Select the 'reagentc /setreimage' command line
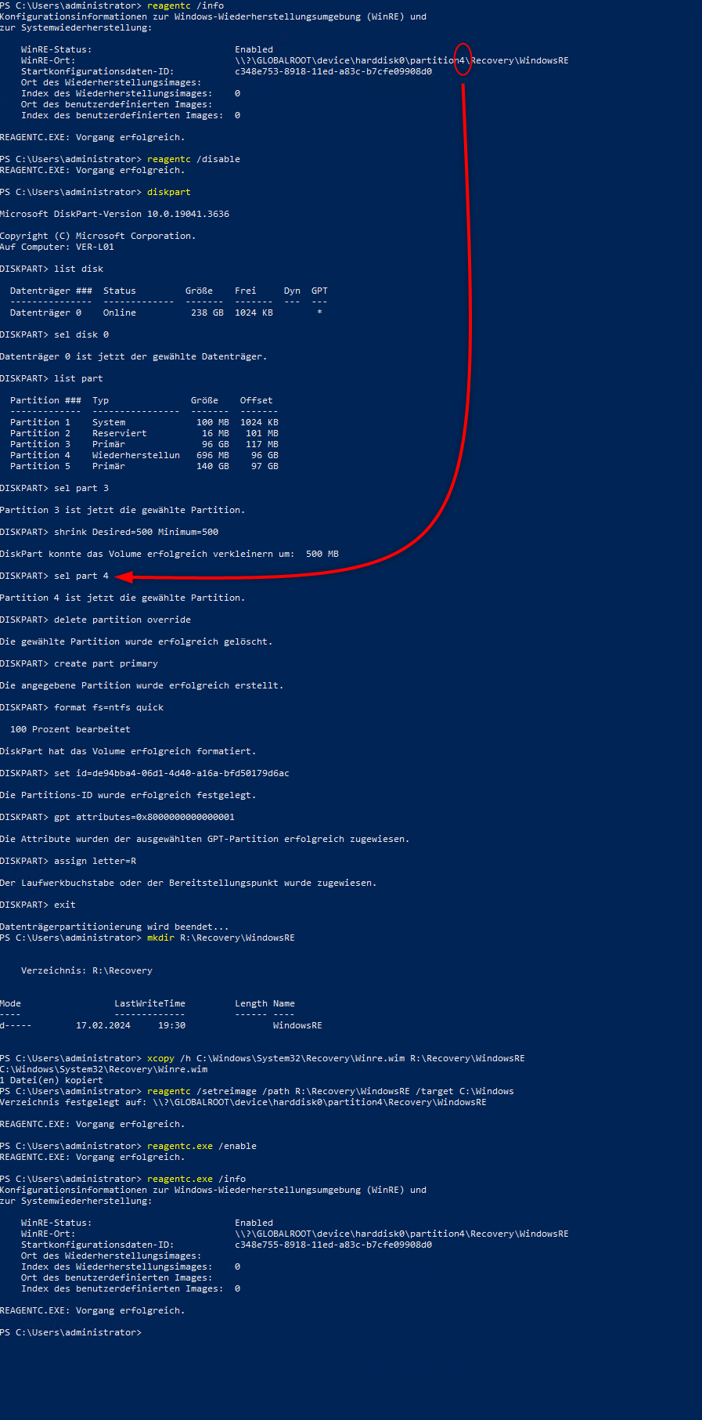The height and width of the screenshot is (1420, 702). pos(330,1091)
